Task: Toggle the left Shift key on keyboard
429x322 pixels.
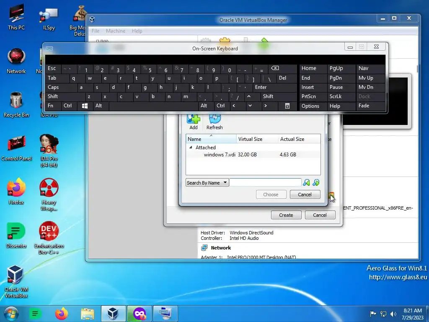Action: coord(65,96)
